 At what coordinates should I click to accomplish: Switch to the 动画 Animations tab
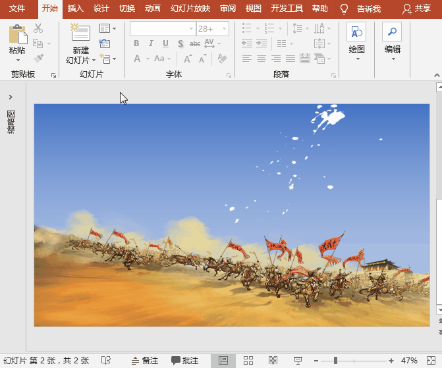pos(153,9)
